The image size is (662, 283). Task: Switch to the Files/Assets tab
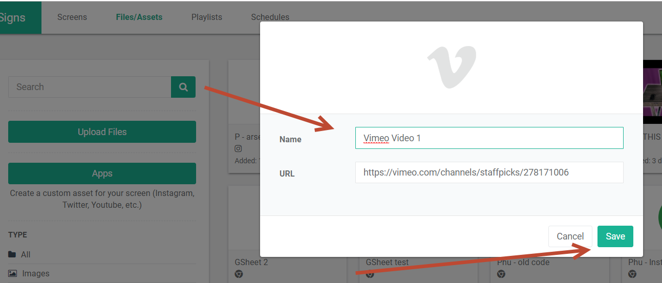[139, 17]
